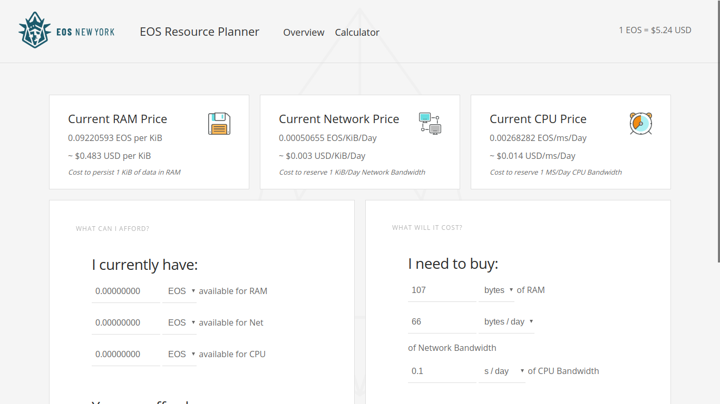Open the s / day unit dropdown
Image resolution: width=720 pixels, height=404 pixels.
coord(502,371)
